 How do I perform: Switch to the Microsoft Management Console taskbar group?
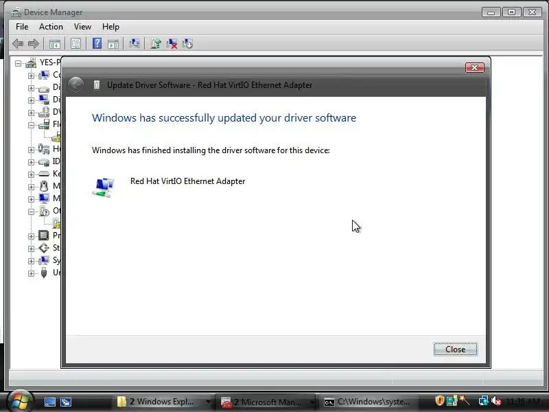(267, 402)
